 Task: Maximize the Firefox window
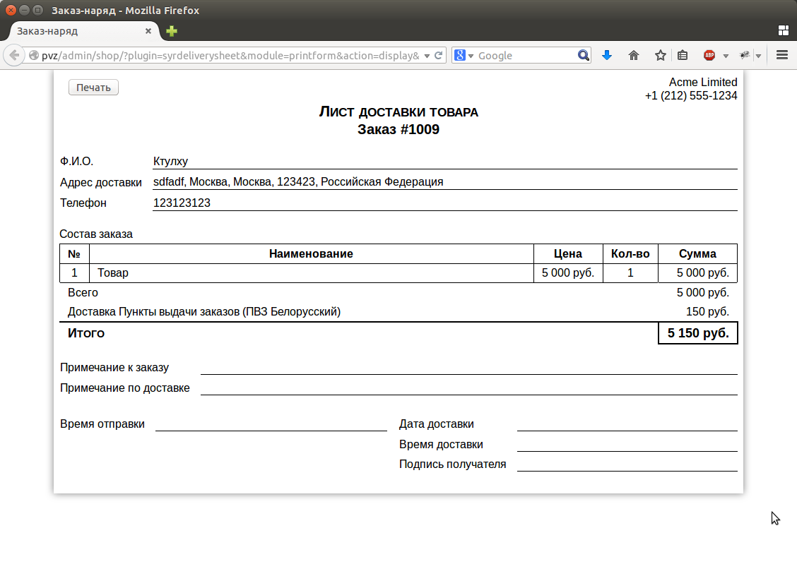click(37, 10)
